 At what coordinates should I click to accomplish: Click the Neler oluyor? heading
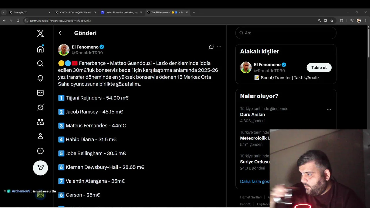[259, 96]
